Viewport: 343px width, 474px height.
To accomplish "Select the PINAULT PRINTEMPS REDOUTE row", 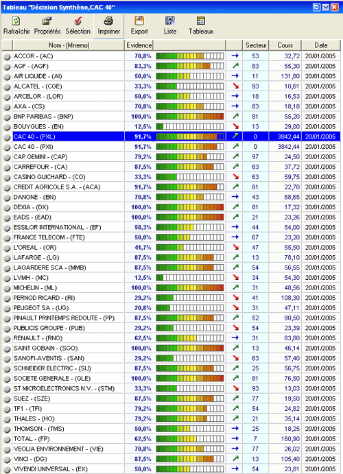I will click(x=171, y=318).
